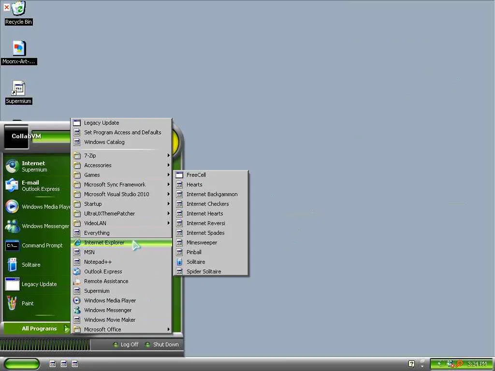Click the red X in the screen's top-left corner

pos(6,7)
